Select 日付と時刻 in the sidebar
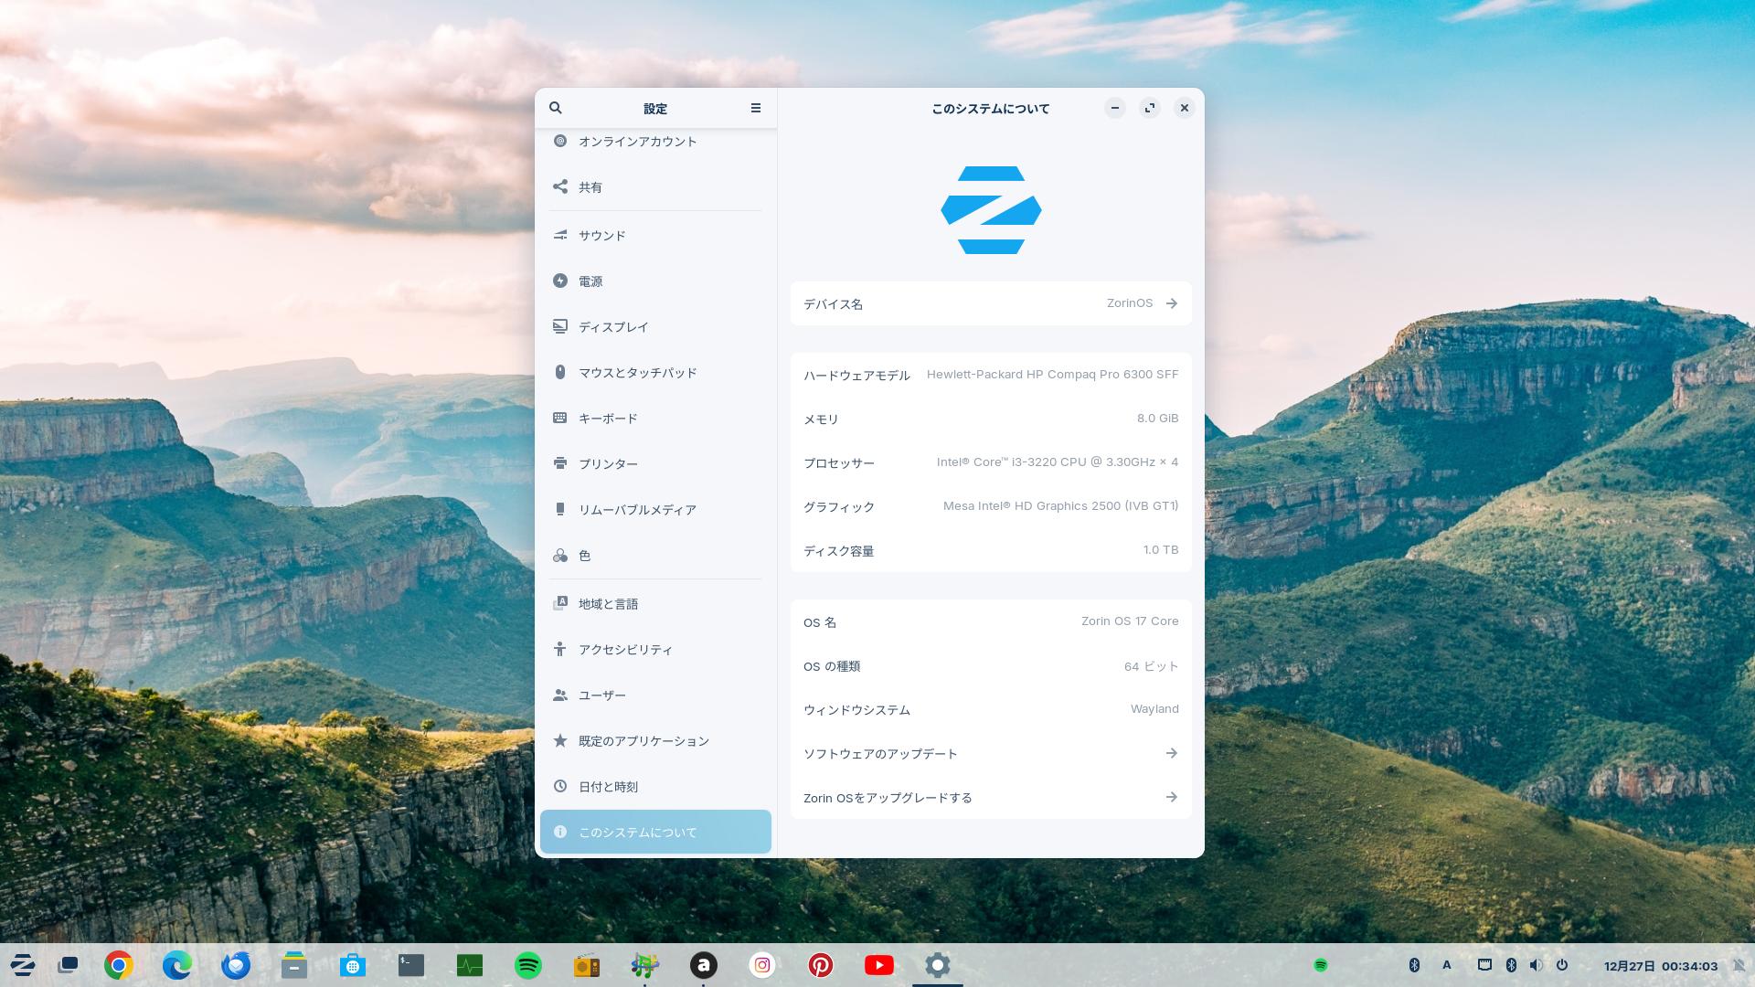 [x=655, y=787]
